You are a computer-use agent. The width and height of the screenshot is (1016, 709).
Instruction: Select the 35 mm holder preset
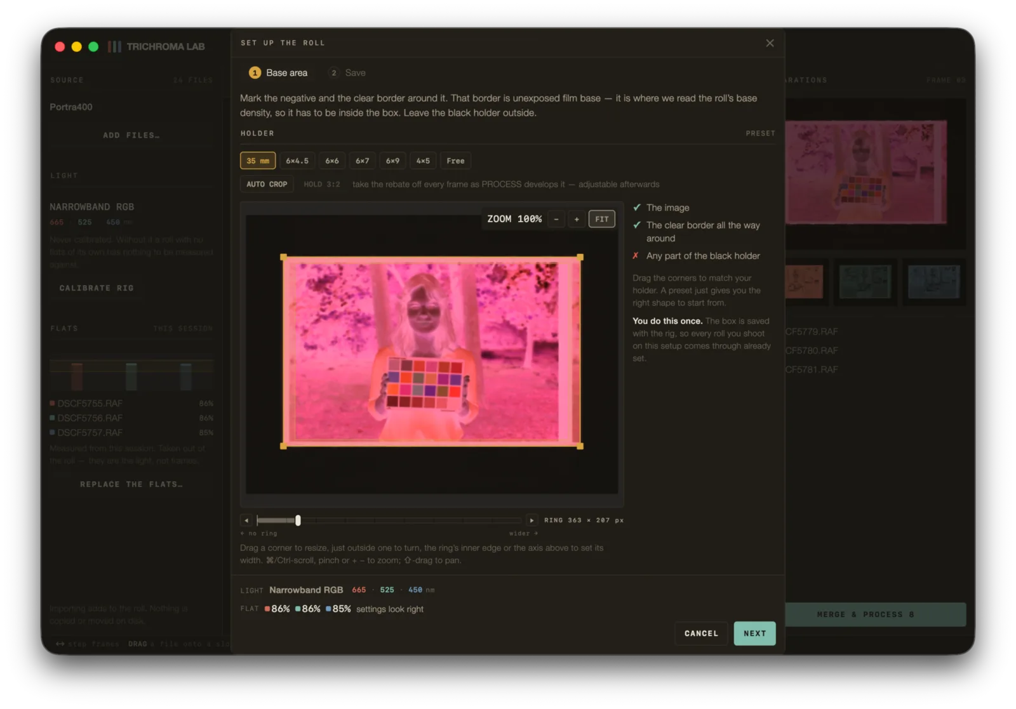tap(258, 161)
